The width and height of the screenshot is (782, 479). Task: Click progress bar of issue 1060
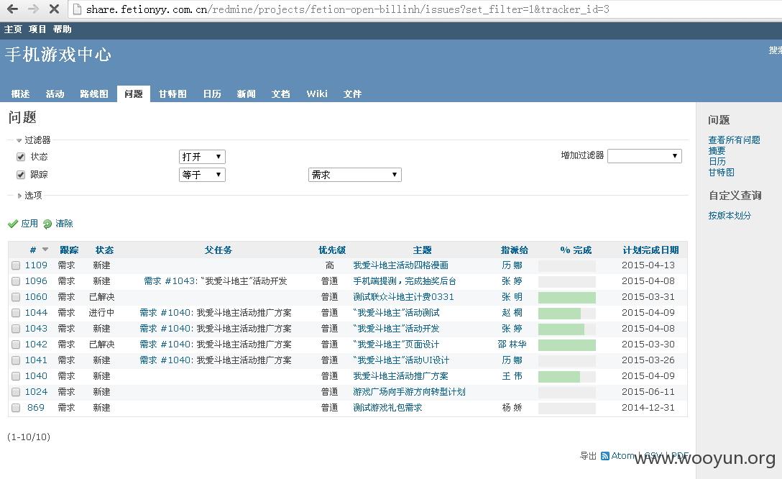[x=566, y=297]
